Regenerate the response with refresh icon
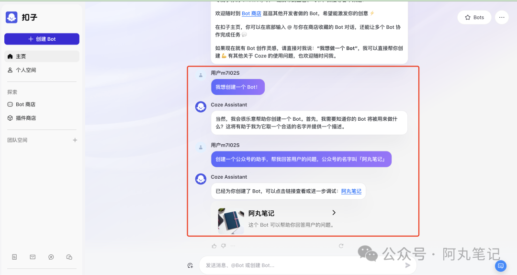517x275 pixels. tap(341, 246)
